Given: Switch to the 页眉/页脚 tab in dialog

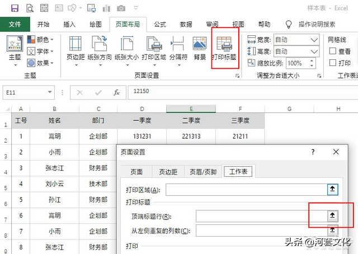Looking at the screenshot, I should tap(203, 172).
